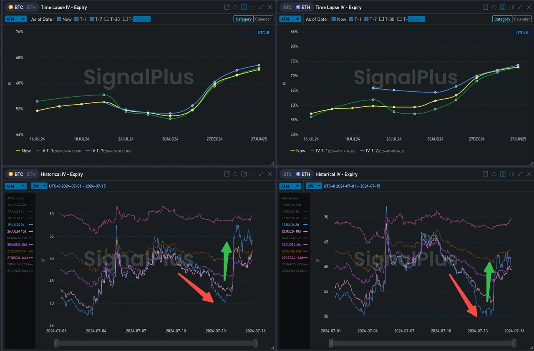Image resolution: width=534 pixels, height=351 pixels.
Task: Expand the ETH Time Lapse IV panel fullscreen
Action: click(x=520, y=7)
